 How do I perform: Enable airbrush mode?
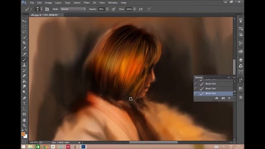(x=141, y=9)
